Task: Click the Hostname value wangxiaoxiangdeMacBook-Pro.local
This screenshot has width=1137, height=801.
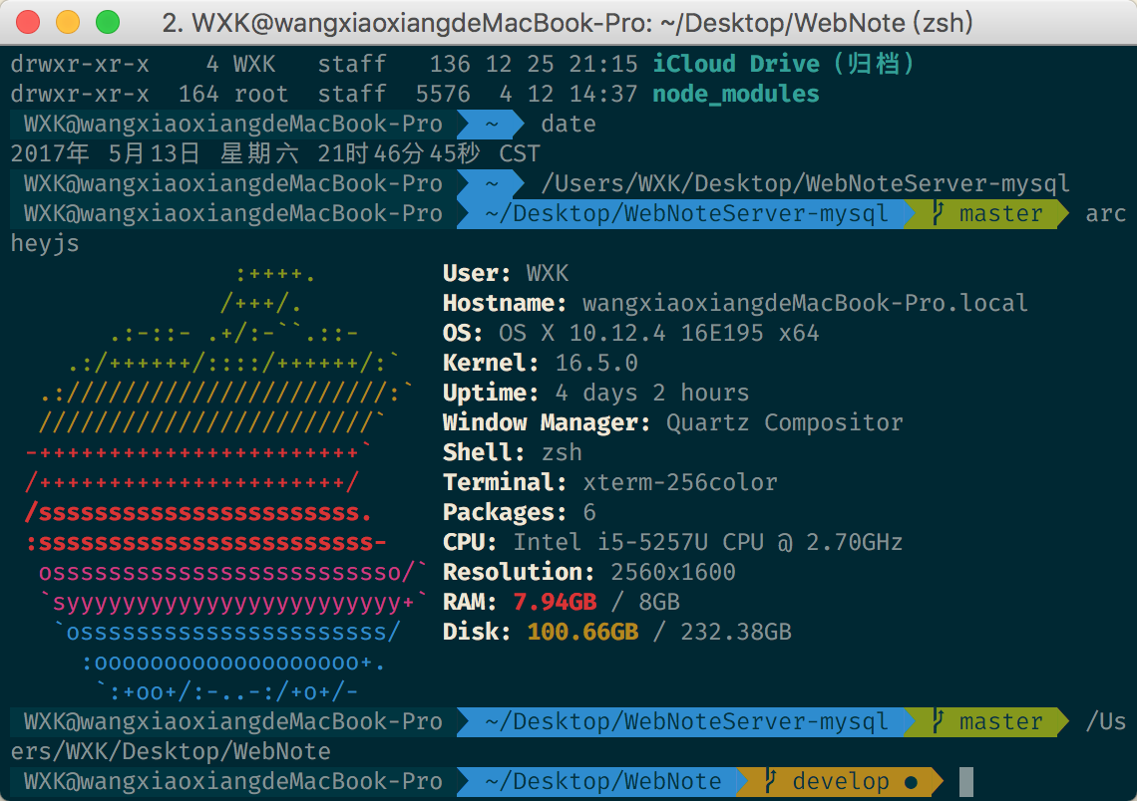Action: [x=804, y=303]
